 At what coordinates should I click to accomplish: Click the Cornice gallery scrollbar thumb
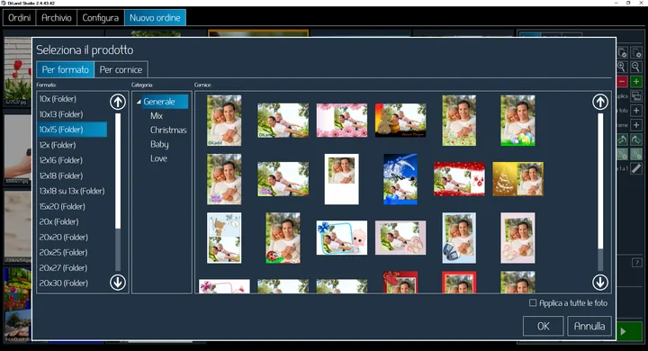(600, 181)
